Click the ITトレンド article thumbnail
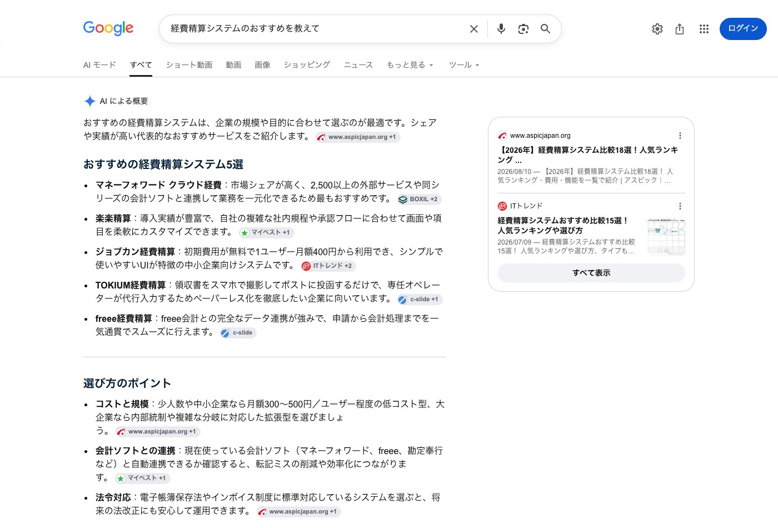778x528 pixels. pyautogui.click(x=666, y=237)
